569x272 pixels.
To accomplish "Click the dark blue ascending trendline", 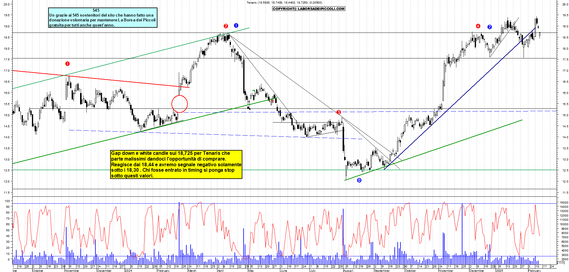I will pyautogui.click(x=460, y=99).
